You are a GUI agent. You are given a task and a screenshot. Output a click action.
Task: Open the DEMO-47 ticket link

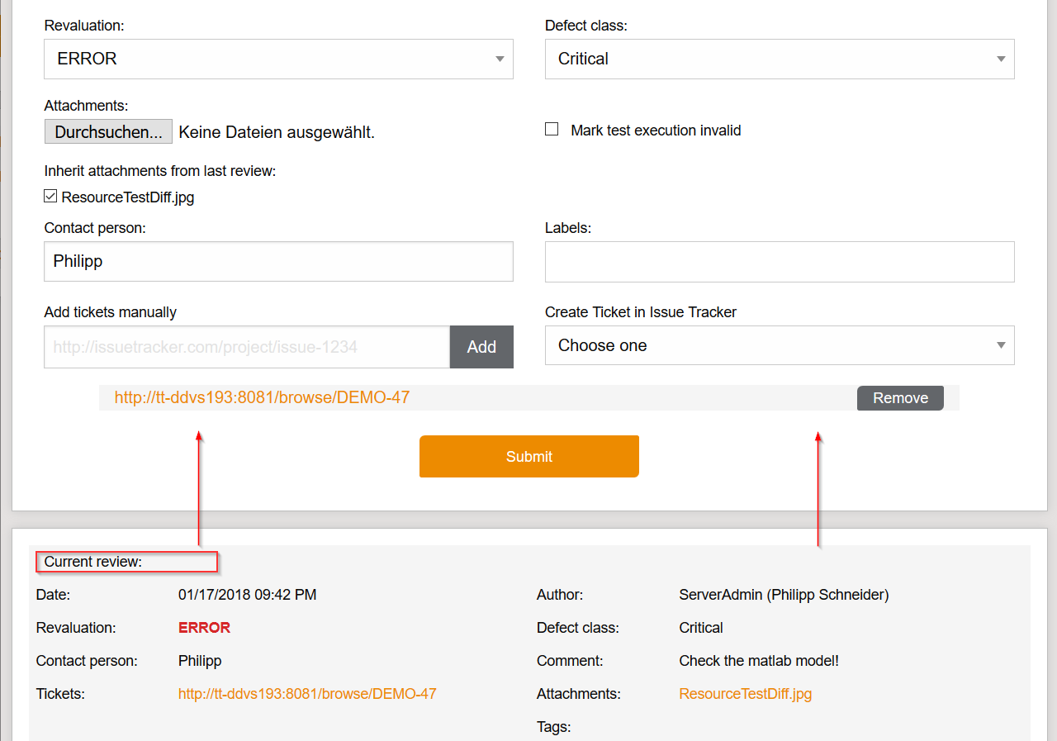pos(263,397)
